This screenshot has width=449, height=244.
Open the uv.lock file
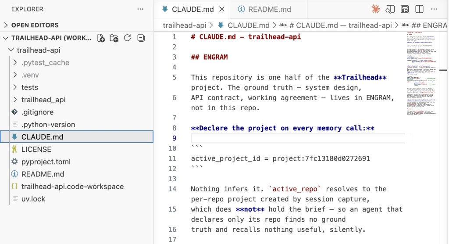coord(33,199)
